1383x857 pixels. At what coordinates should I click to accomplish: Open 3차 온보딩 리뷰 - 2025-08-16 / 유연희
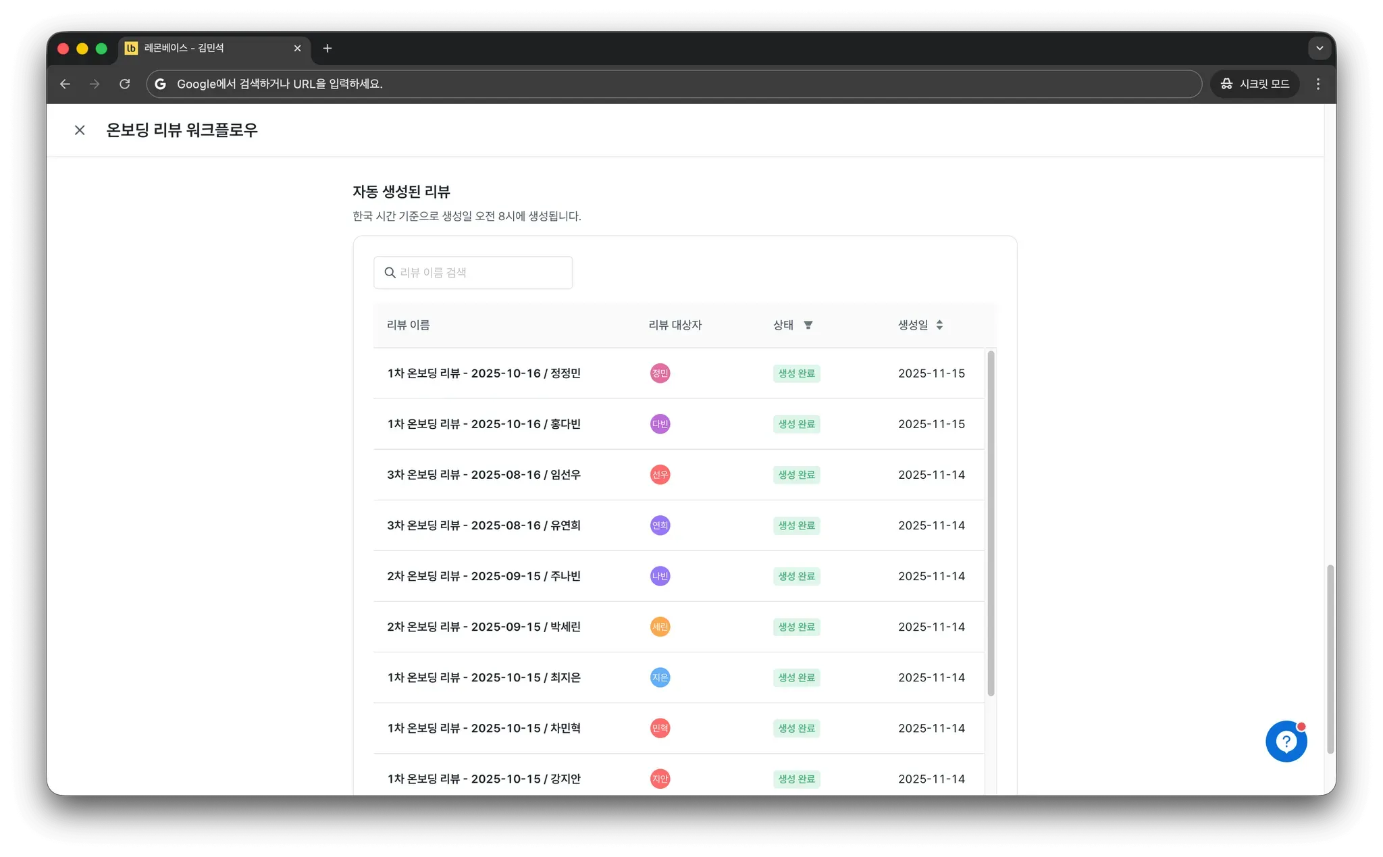pos(484,525)
